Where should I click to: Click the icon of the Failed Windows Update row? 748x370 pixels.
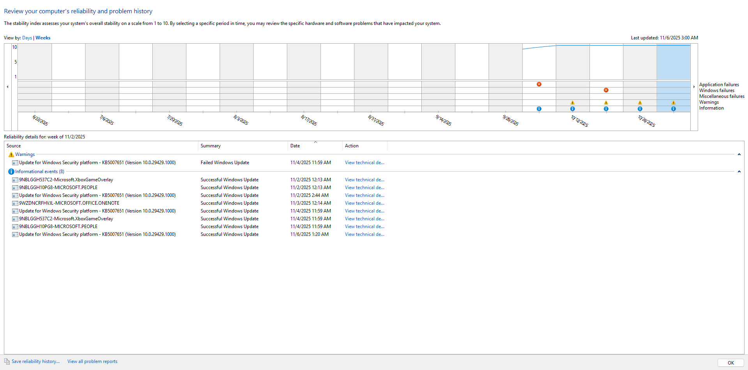click(15, 163)
